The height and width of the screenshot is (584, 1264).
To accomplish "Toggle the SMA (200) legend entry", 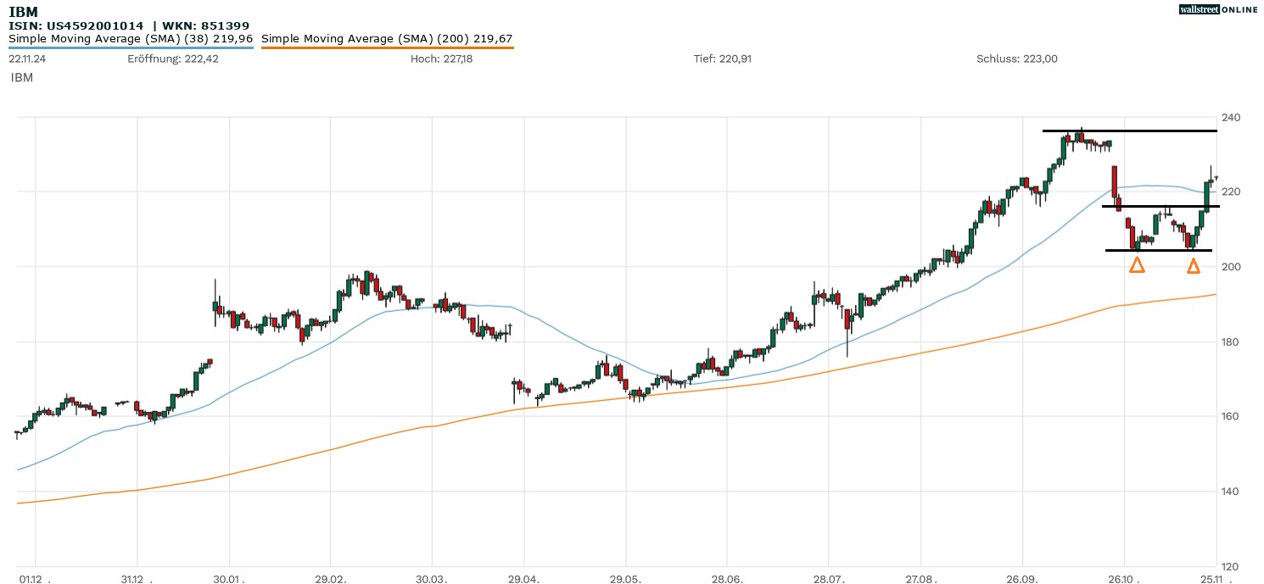I will click(x=387, y=38).
